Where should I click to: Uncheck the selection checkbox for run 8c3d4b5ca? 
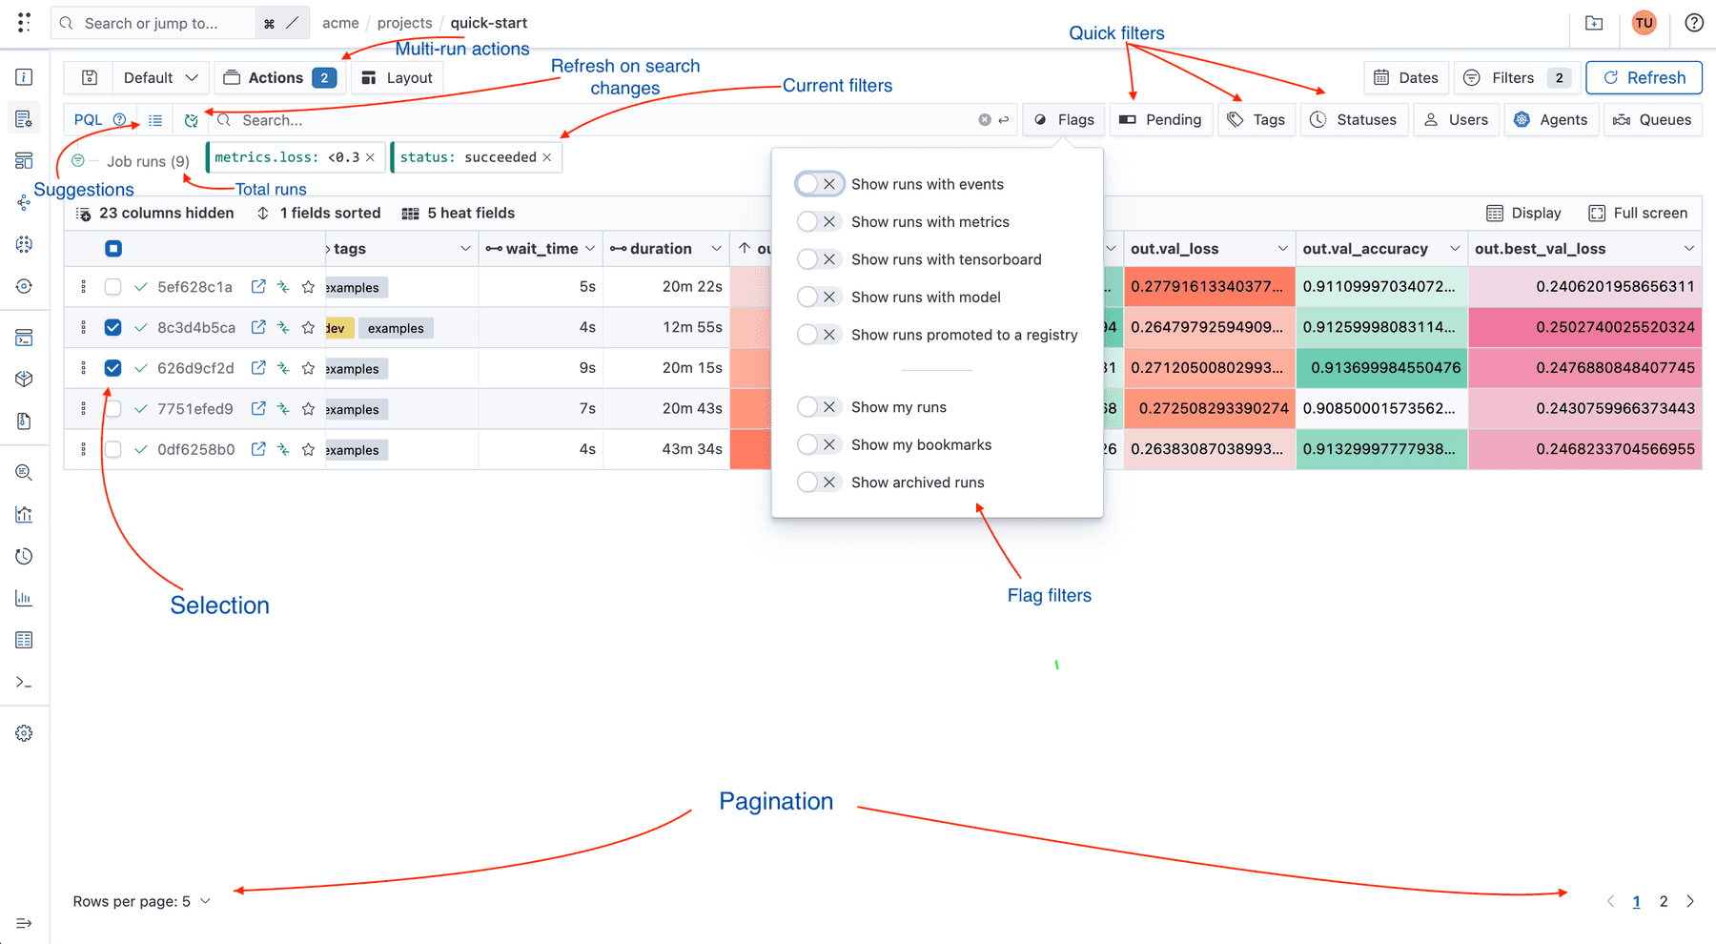point(112,327)
